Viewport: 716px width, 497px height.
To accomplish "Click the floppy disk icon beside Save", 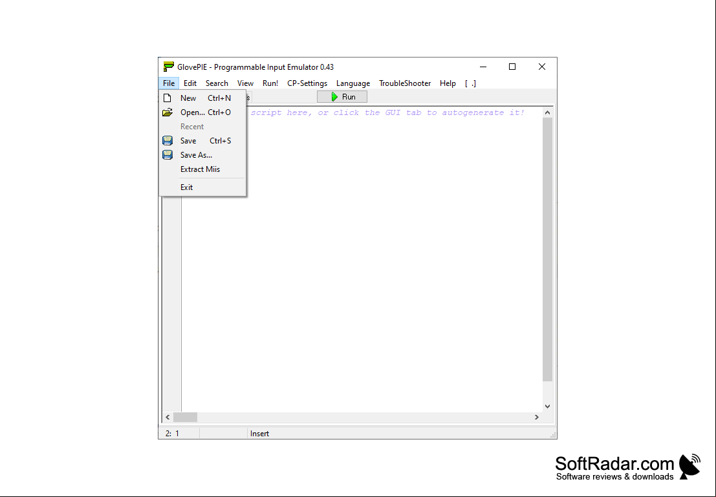I will 168,140.
